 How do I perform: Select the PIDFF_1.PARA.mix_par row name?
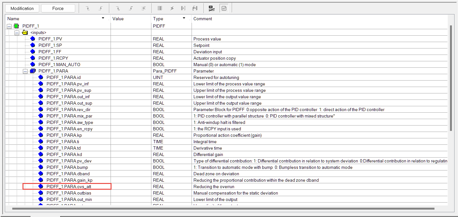click(x=69, y=116)
